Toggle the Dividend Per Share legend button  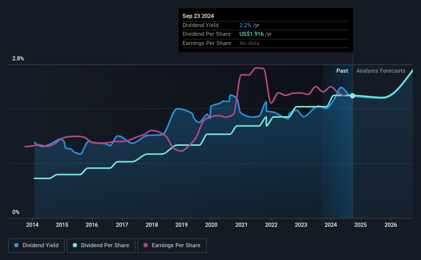(x=101, y=246)
